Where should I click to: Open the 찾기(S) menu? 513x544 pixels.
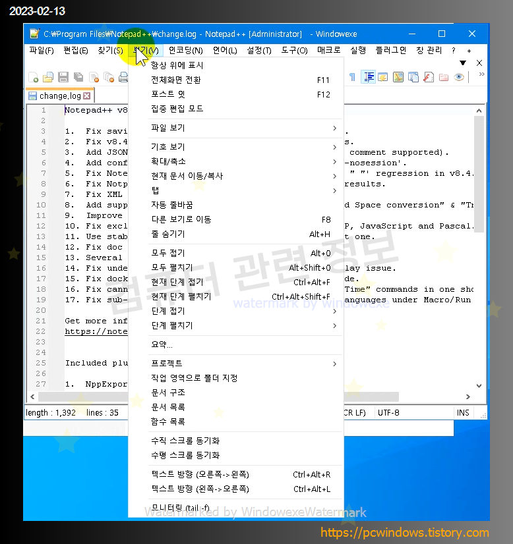click(x=110, y=51)
